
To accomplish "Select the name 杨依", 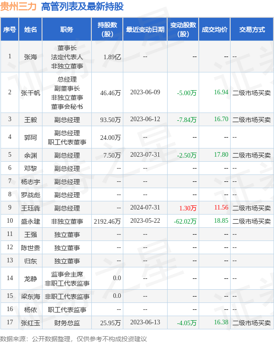I will click(x=31, y=310).
